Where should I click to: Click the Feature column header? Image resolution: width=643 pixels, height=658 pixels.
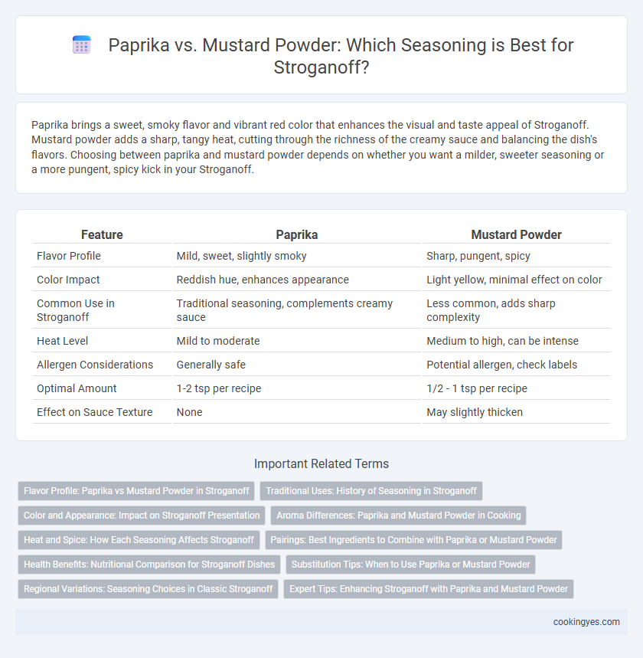coord(102,234)
